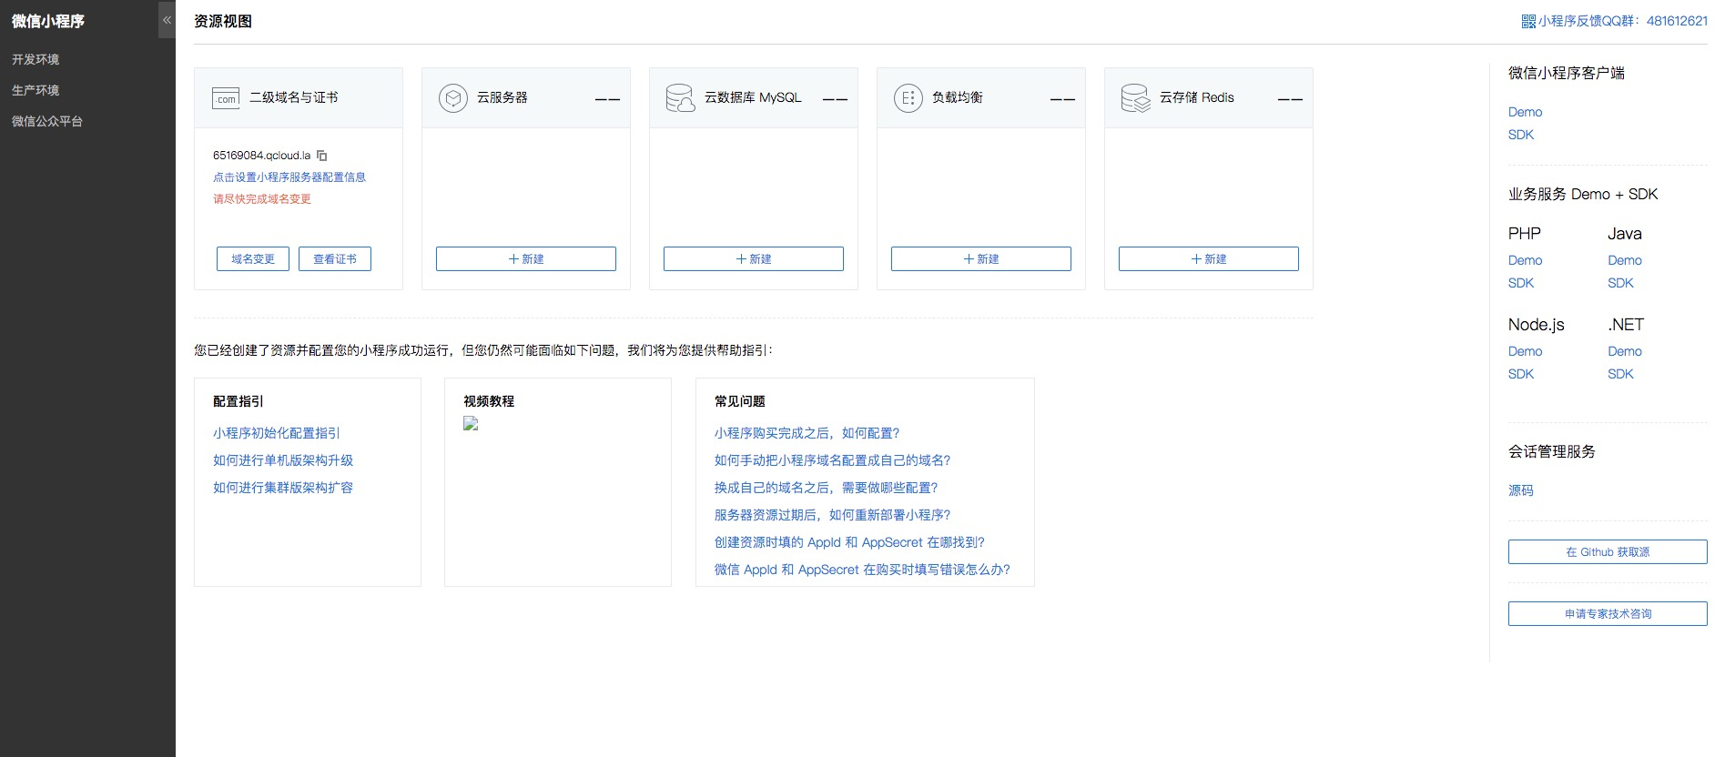Open FAQ 换成自己的域名之后，需要做哪些配置?

(x=827, y=488)
